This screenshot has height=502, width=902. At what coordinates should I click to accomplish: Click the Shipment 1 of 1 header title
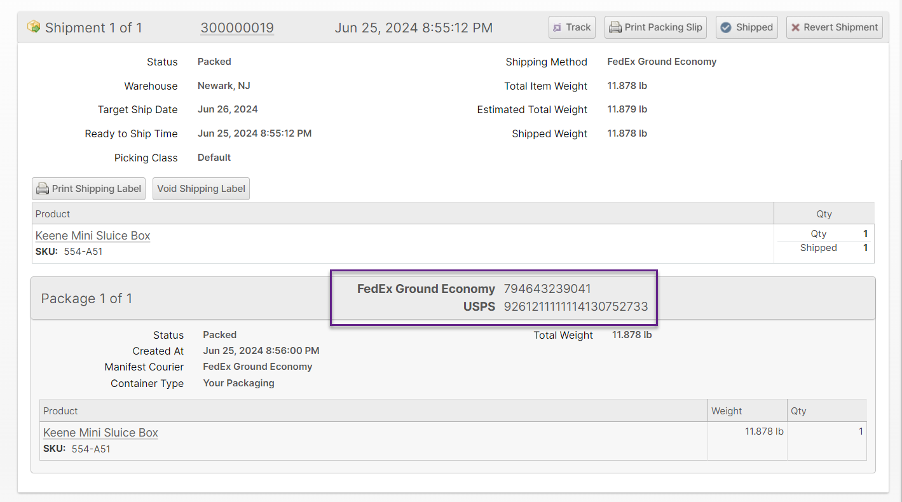click(x=93, y=28)
